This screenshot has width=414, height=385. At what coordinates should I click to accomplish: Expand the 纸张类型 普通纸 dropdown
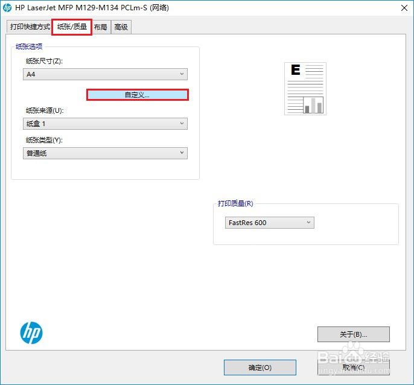coord(105,153)
